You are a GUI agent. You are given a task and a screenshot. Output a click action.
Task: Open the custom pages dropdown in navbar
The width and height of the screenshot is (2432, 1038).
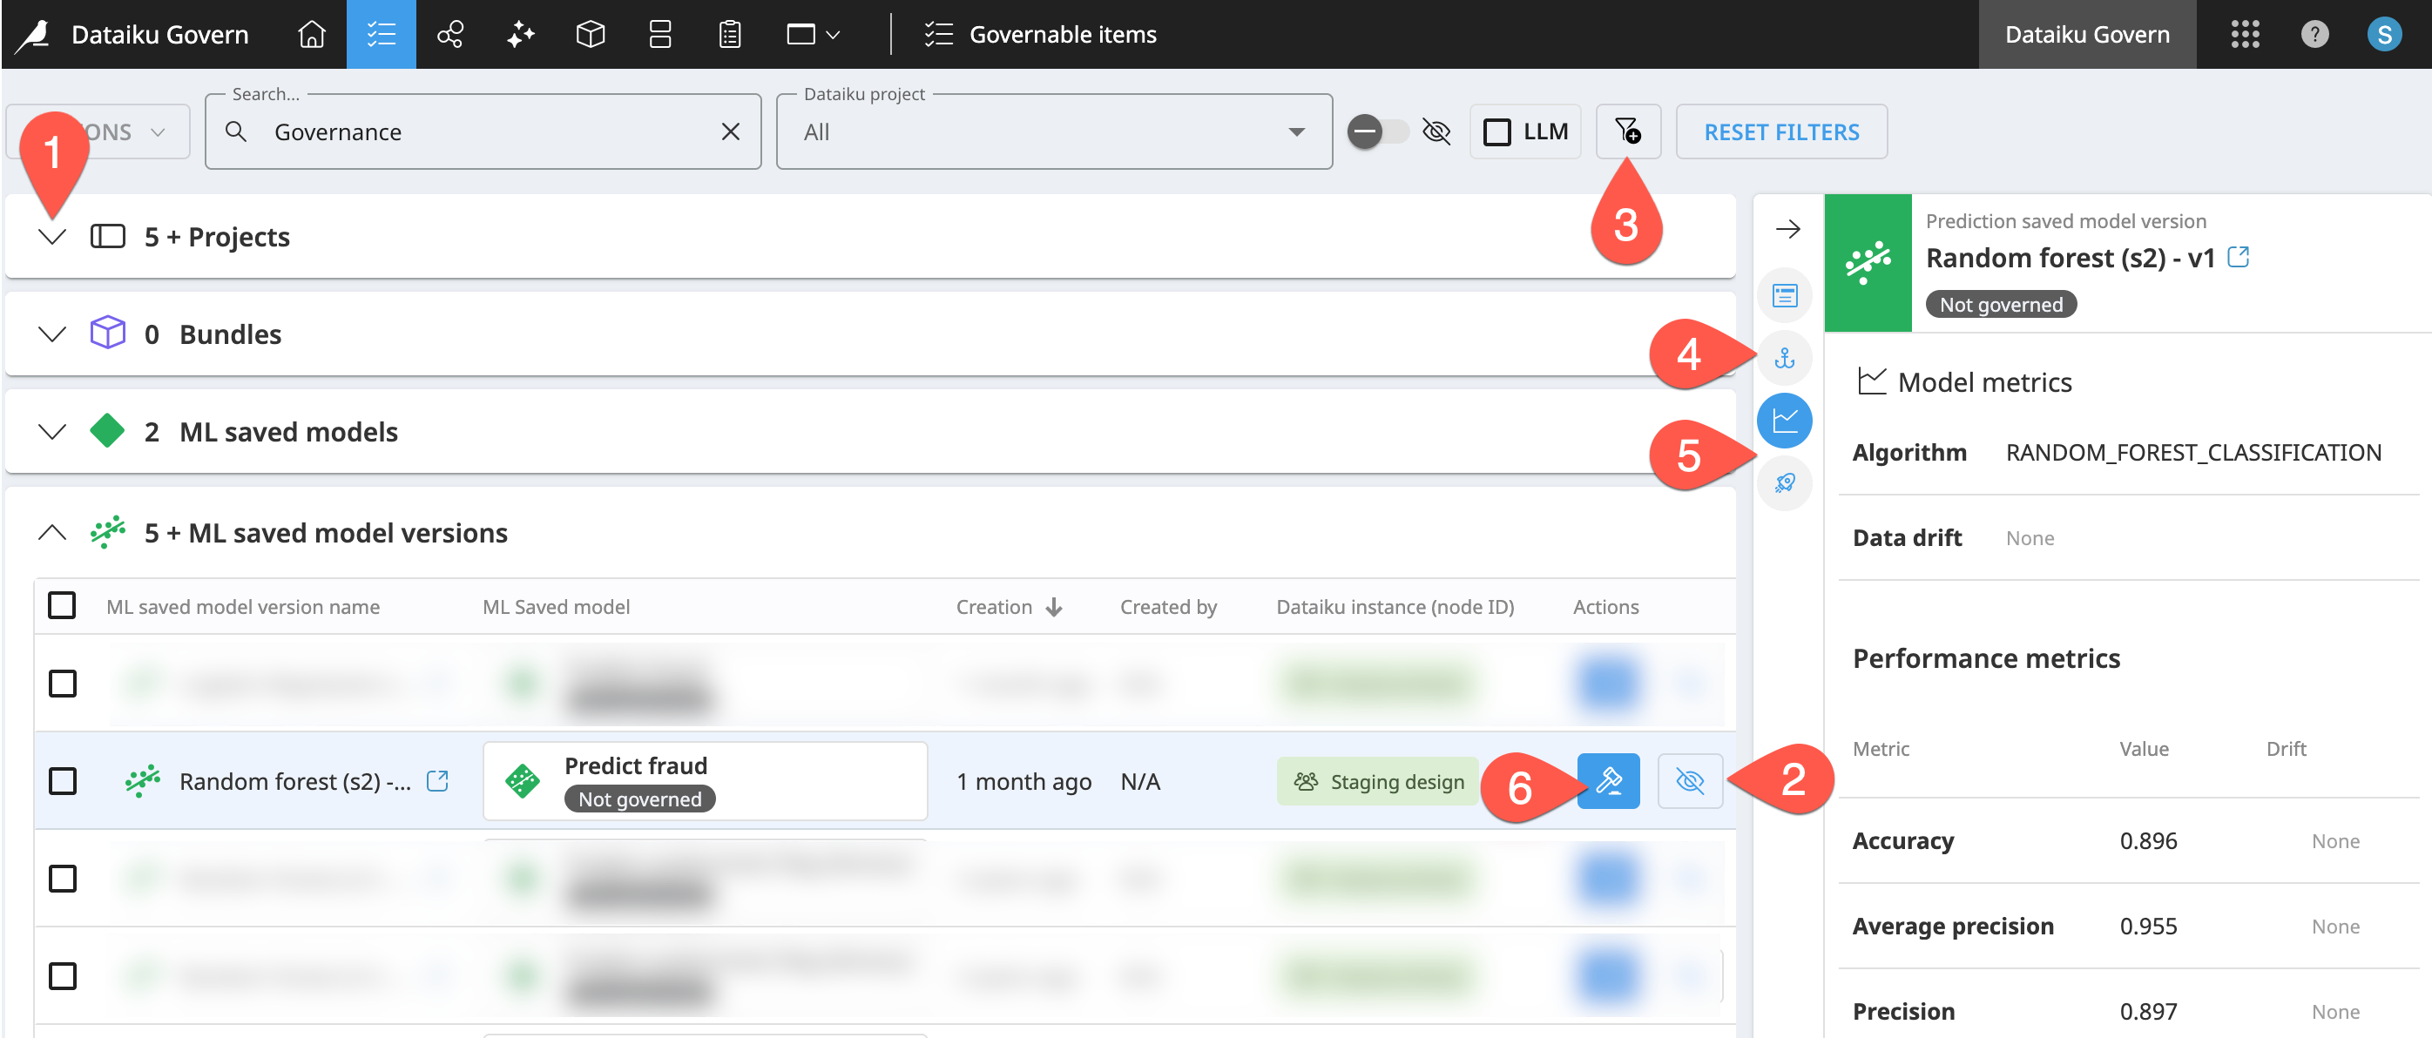pos(813,35)
